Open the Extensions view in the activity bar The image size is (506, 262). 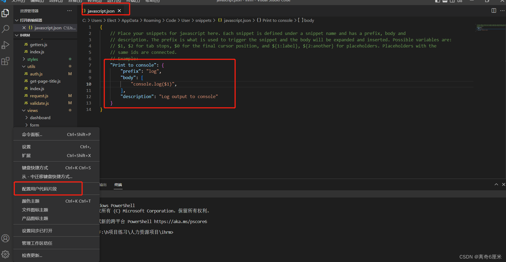click(x=5, y=61)
